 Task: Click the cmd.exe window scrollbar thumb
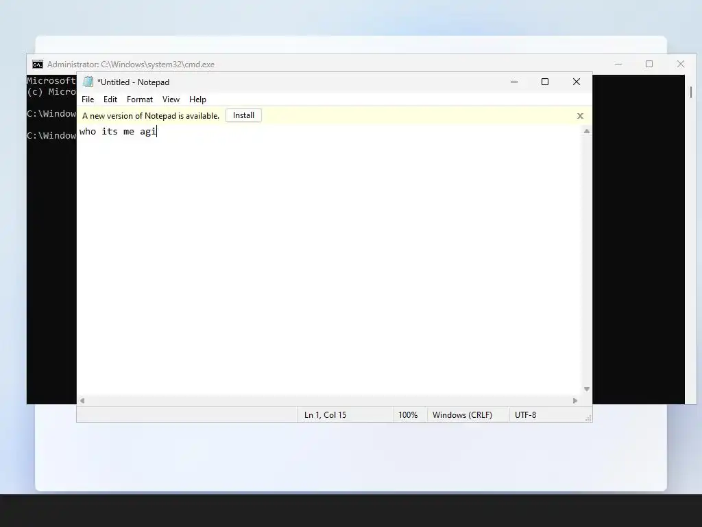pos(691,92)
